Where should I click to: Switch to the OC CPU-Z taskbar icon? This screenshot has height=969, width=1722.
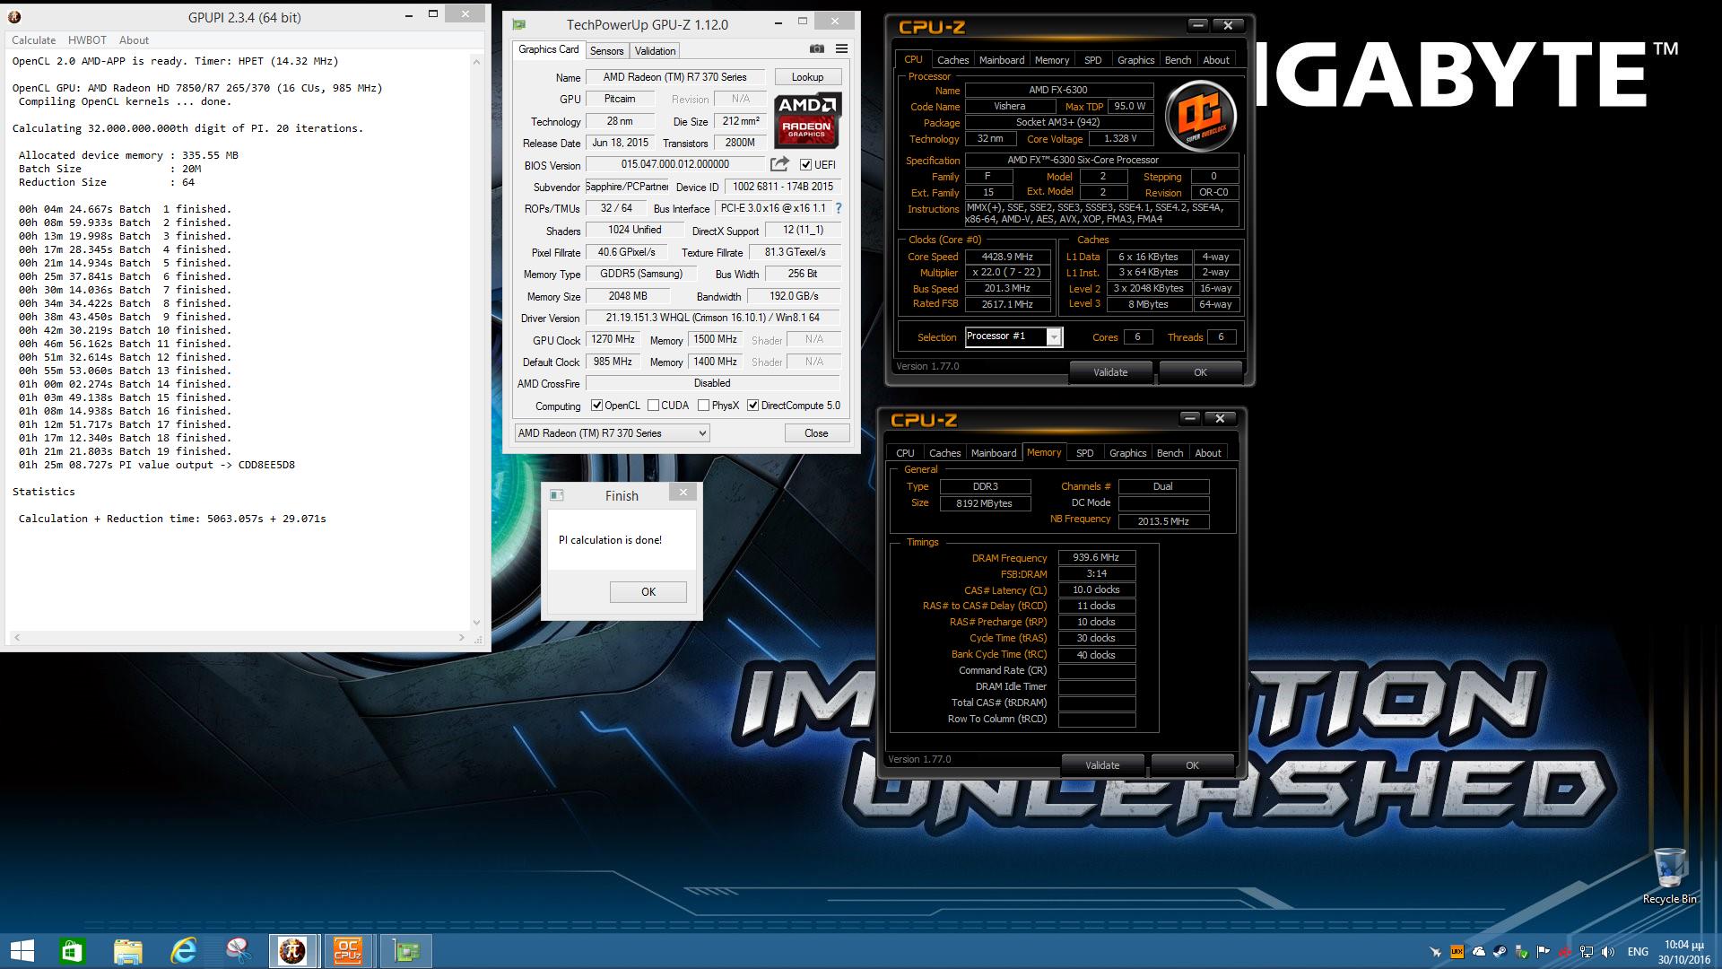[x=348, y=951]
